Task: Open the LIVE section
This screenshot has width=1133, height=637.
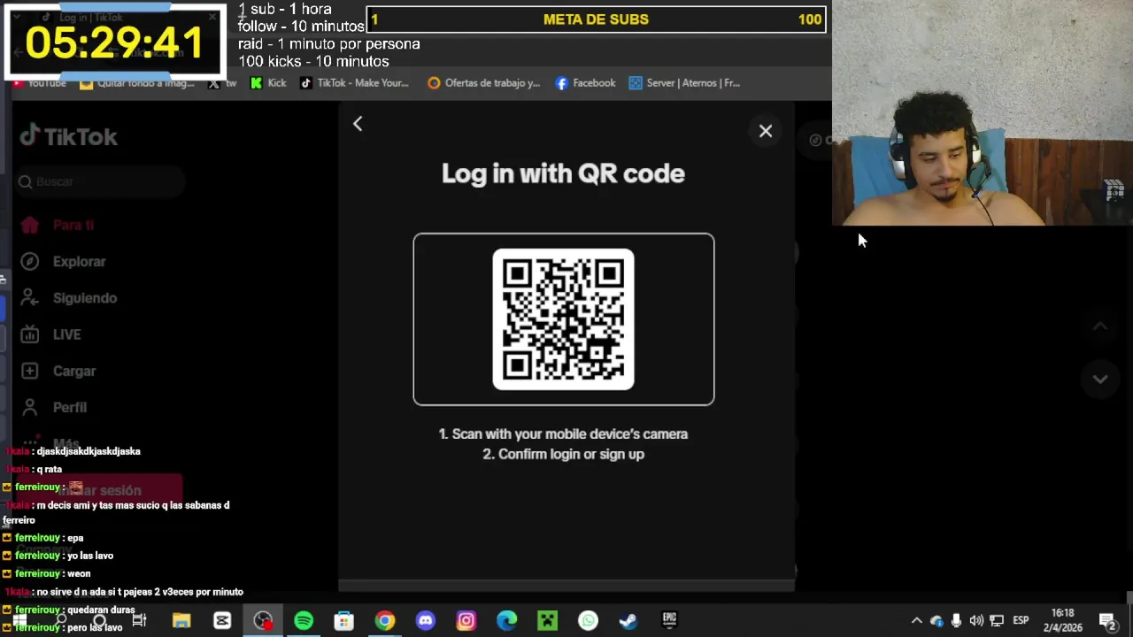Action: (66, 334)
